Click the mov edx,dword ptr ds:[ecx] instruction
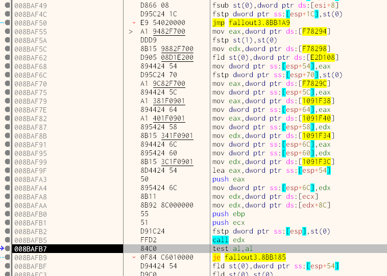This screenshot has width=387, height=276. coord(265,196)
